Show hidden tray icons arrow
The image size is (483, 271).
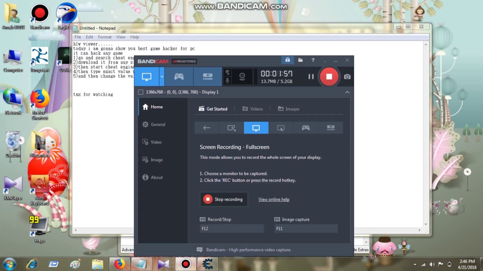point(415,264)
